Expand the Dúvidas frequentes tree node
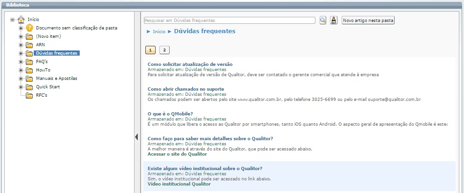This screenshot has height=193, width=464. (x=21, y=53)
